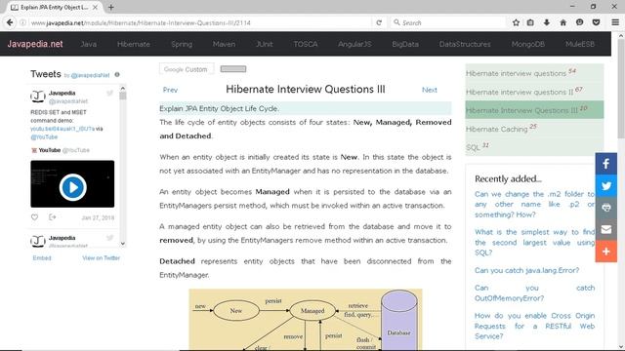Click the Explain JPA Entity Object Life Cycle heading

tap(219, 108)
